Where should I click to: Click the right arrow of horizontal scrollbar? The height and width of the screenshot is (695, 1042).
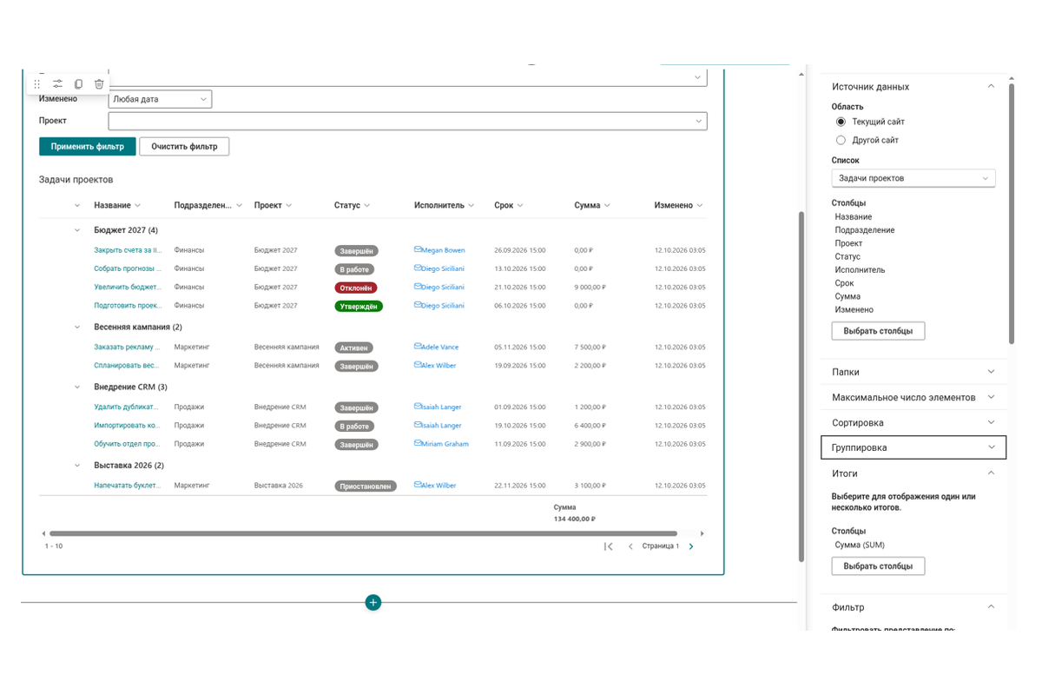(702, 533)
